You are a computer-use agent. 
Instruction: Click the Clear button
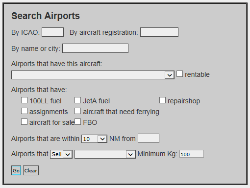point(31,170)
